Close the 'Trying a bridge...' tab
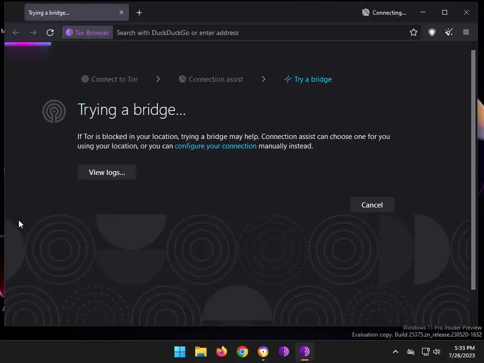Image resolution: width=484 pixels, height=363 pixels. click(121, 12)
